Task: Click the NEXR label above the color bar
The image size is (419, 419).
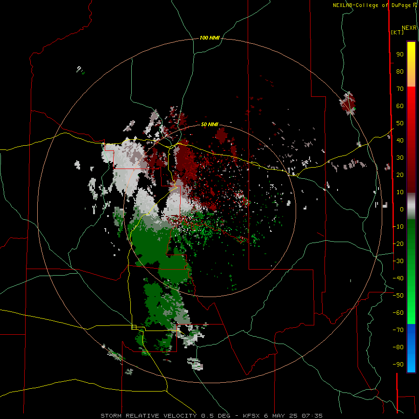Action: [x=409, y=28]
